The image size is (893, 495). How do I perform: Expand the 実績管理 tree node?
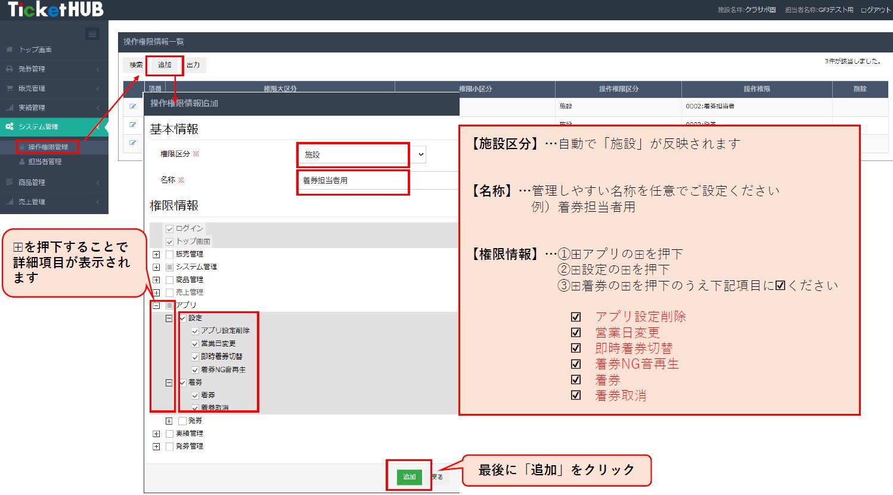click(x=156, y=434)
